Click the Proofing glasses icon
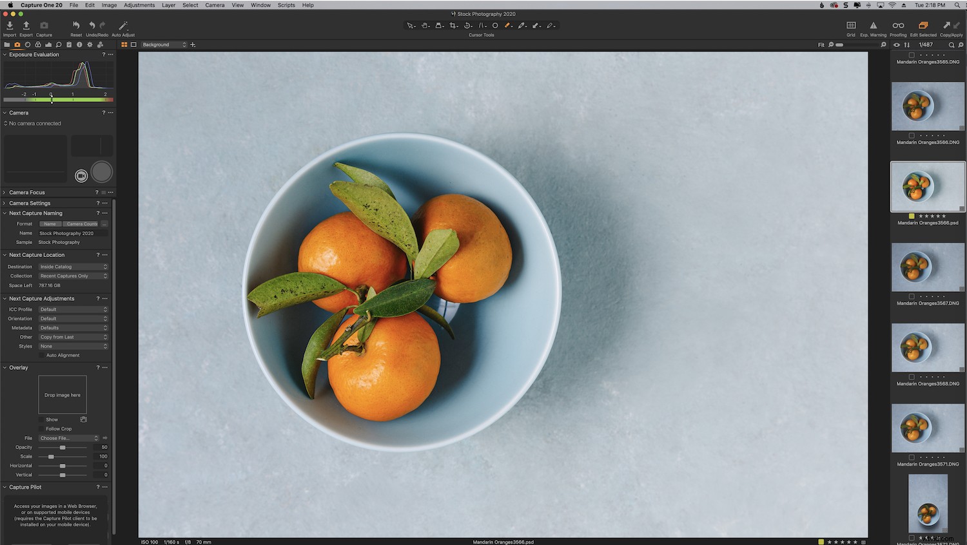 point(897,26)
